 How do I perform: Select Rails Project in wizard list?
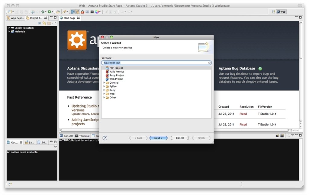coord(117,72)
